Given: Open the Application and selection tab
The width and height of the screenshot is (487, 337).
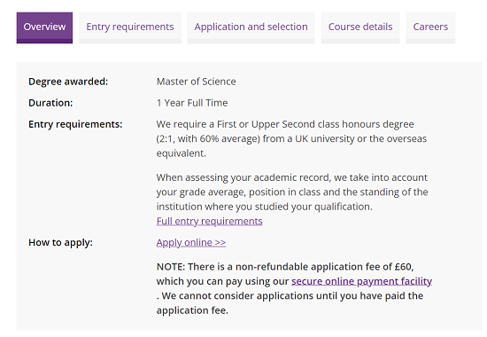Looking at the screenshot, I should coord(251,27).
